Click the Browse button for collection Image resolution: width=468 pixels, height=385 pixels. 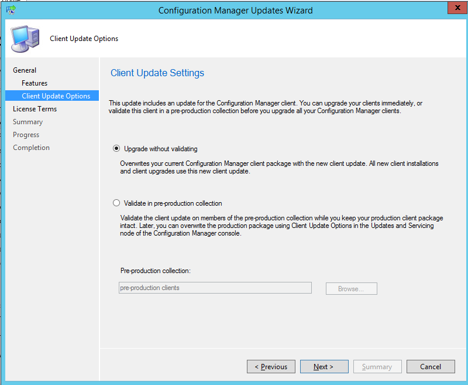(352, 289)
